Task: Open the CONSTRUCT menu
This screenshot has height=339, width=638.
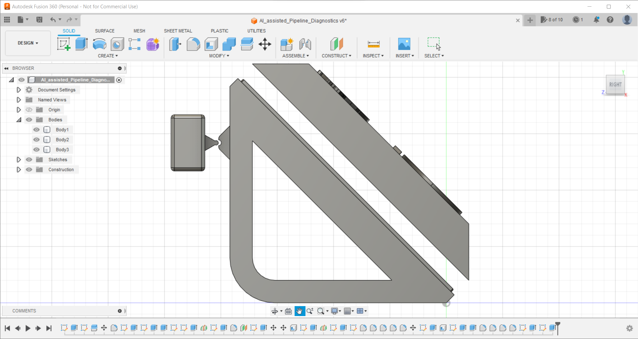Action: coord(336,56)
